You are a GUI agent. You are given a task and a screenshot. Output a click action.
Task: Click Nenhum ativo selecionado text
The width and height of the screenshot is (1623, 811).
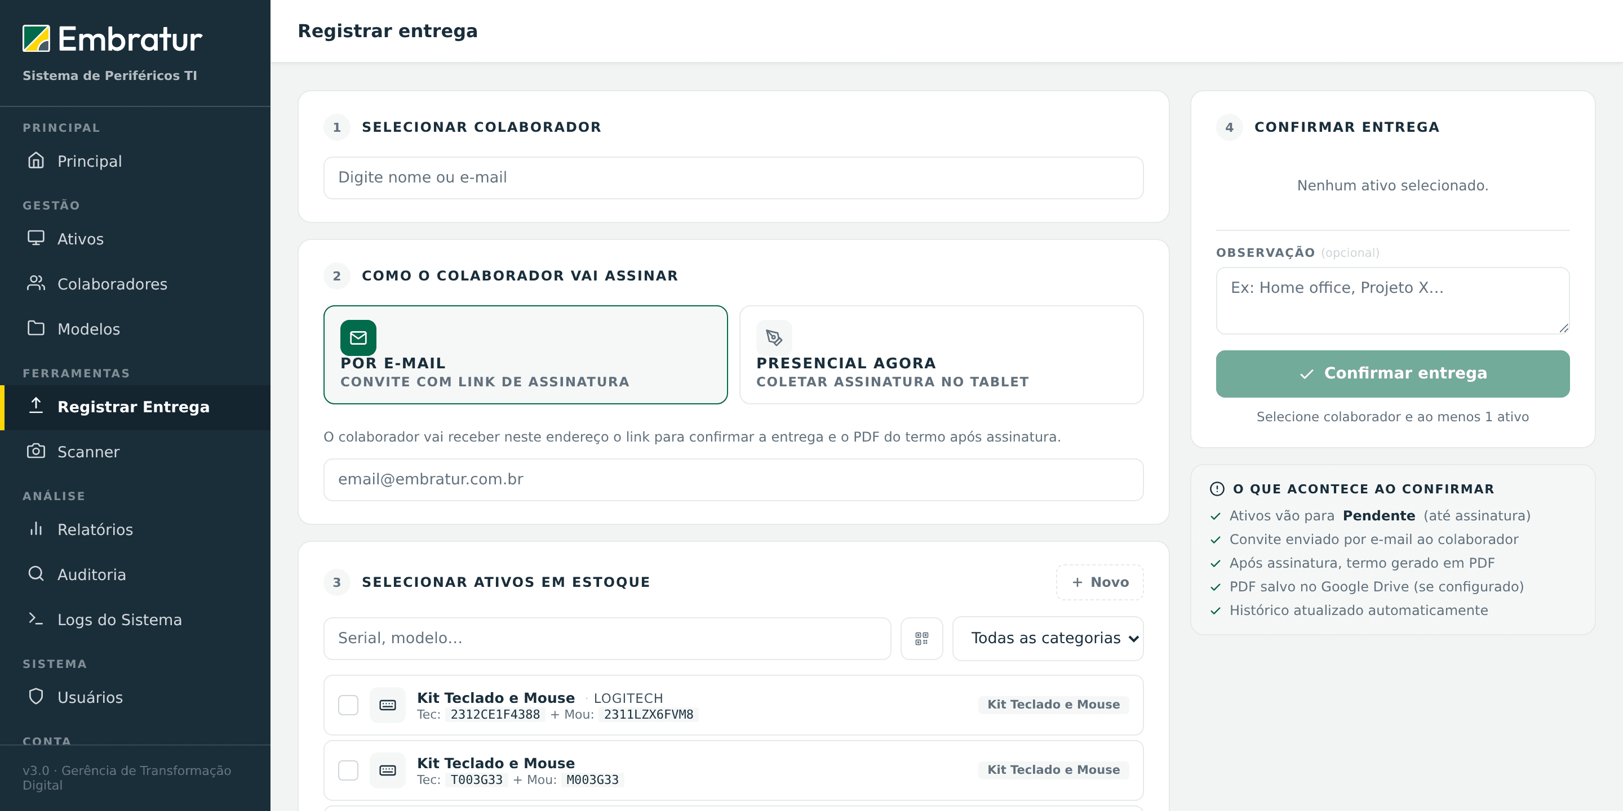coord(1393,185)
